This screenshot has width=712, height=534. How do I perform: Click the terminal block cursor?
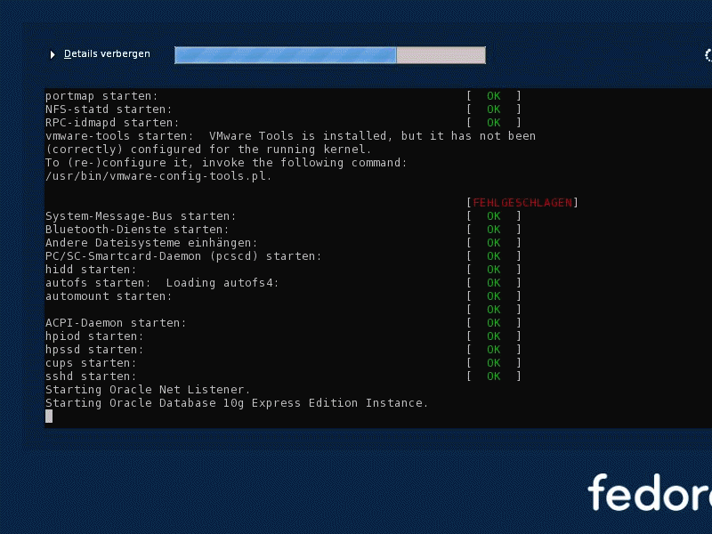[49, 416]
